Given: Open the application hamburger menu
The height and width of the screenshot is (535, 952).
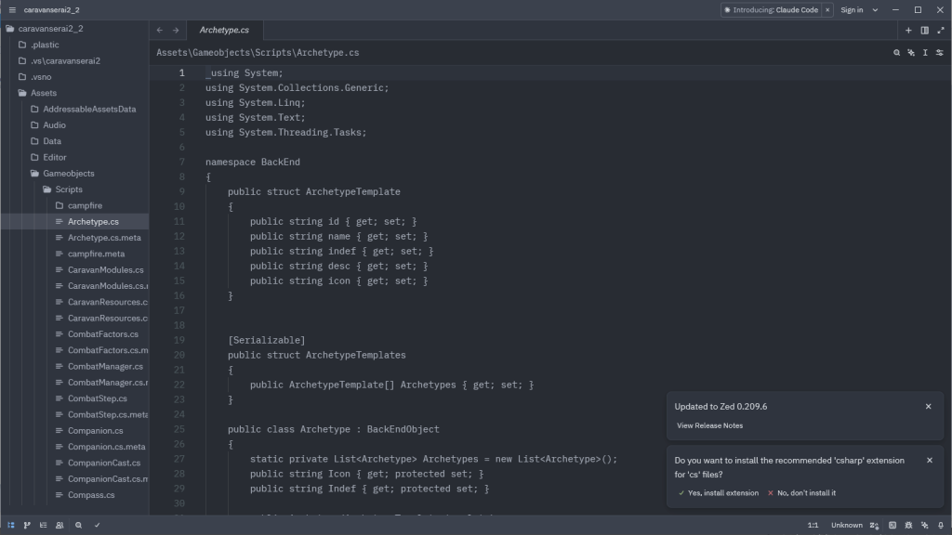Looking at the screenshot, I should (12, 10).
